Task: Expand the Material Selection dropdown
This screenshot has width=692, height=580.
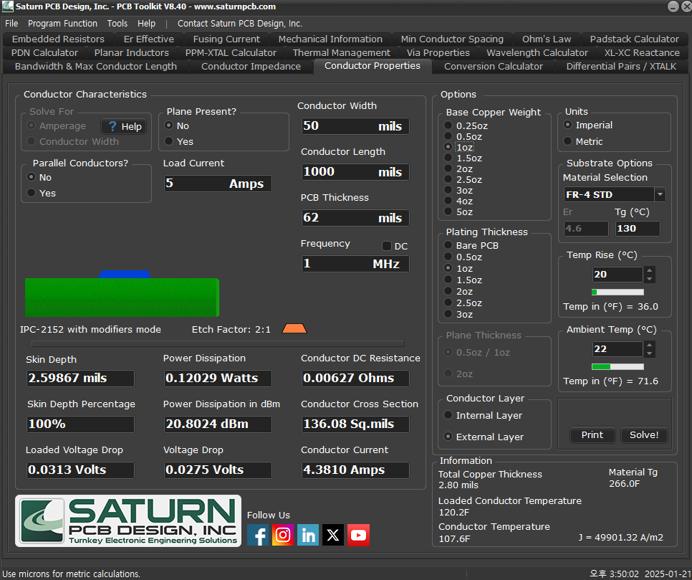Action: (660, 194)
